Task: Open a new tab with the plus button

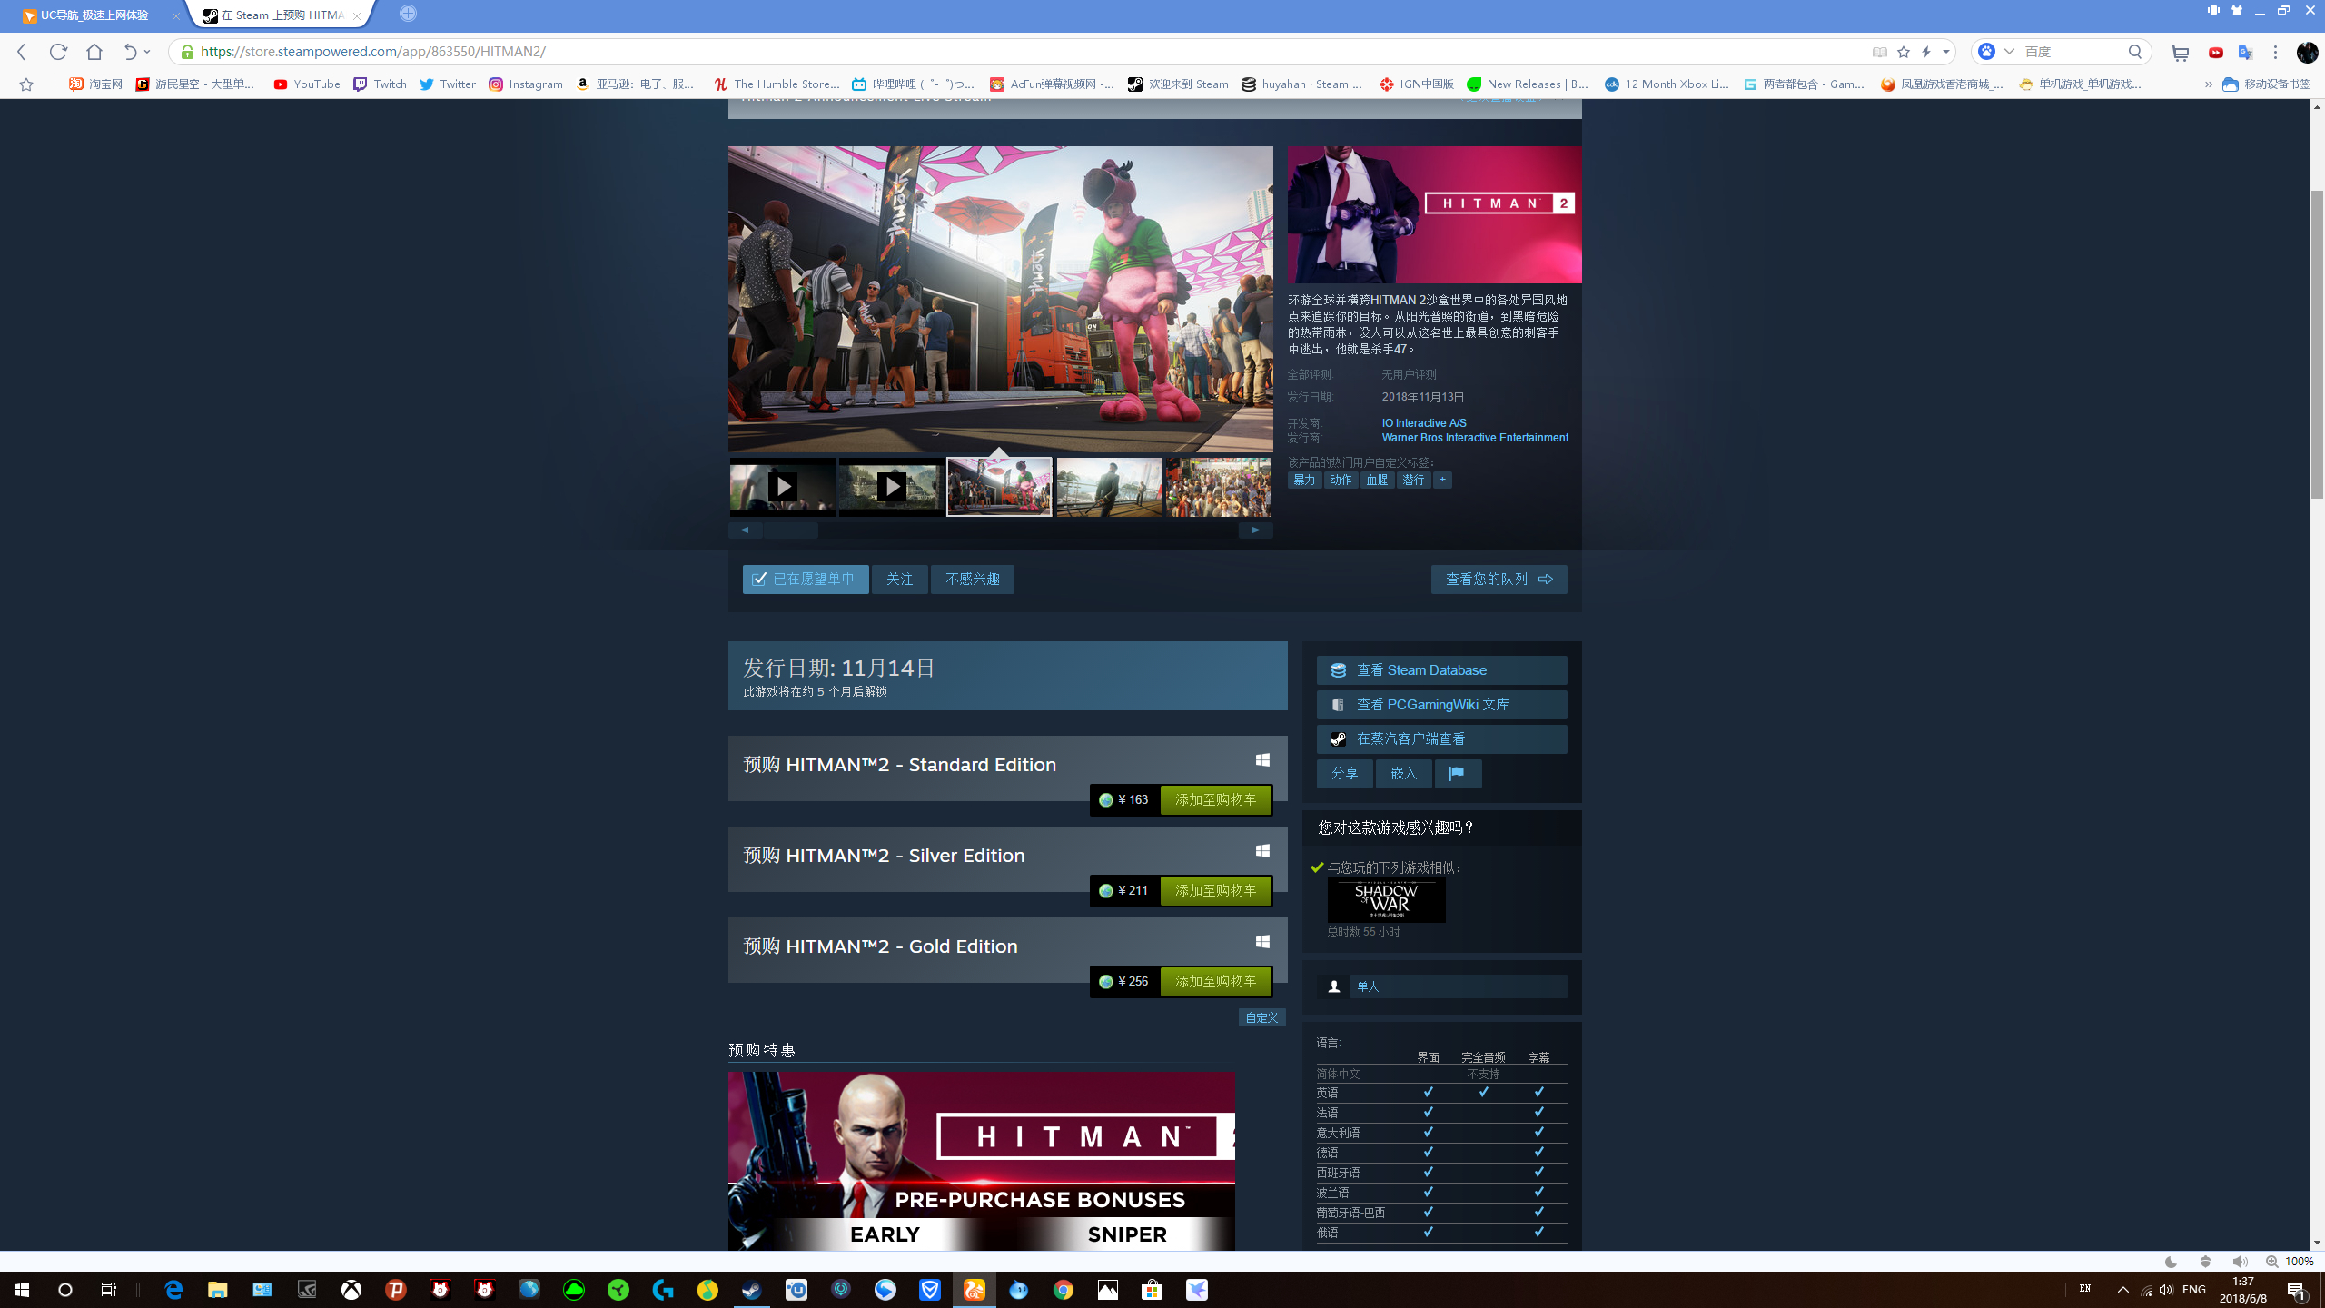Action: coord(408,14)
